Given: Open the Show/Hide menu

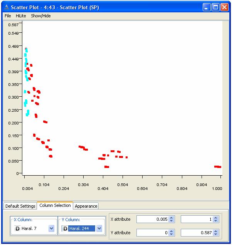Looking at the screenshot, I should [40, 16].
